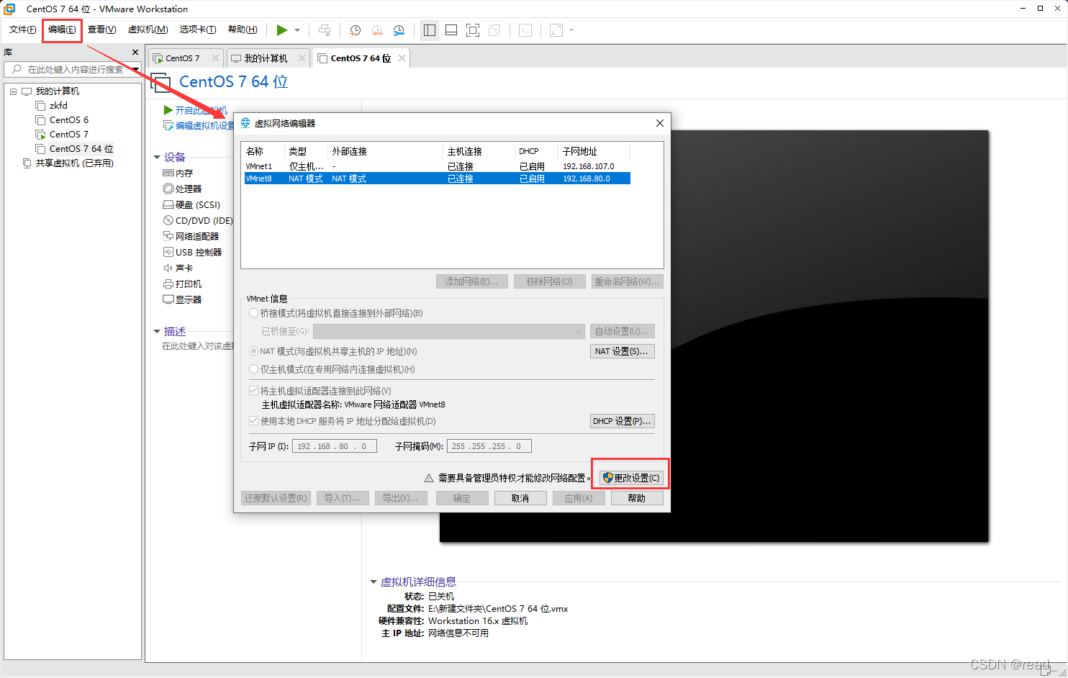
Task: Open the power options dropdown arrow
Action: pos(297,30)
